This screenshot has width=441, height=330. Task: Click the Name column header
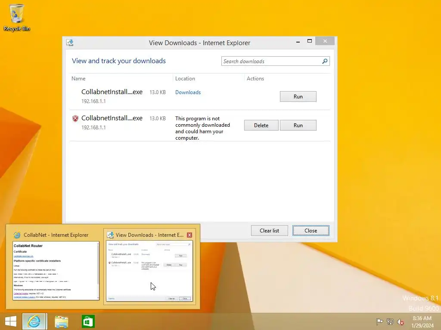click(78, 79)
